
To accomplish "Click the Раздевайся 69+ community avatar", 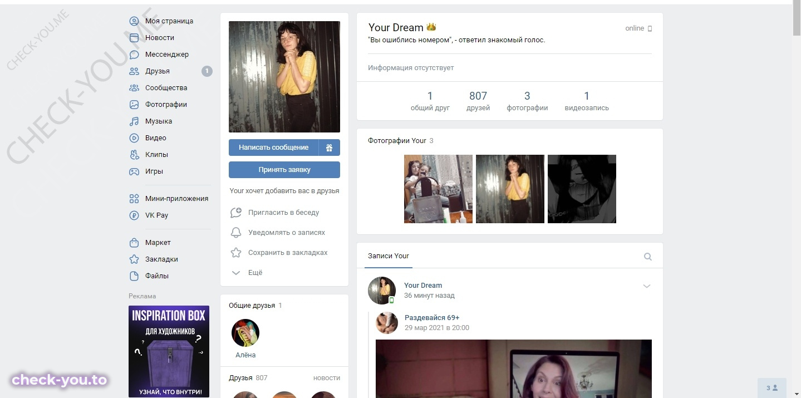I will click(x=387, y=323).
